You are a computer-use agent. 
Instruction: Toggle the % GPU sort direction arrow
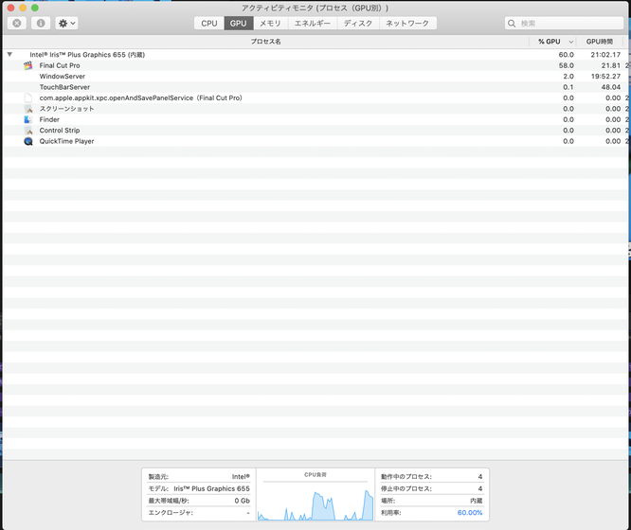(570, 42)
